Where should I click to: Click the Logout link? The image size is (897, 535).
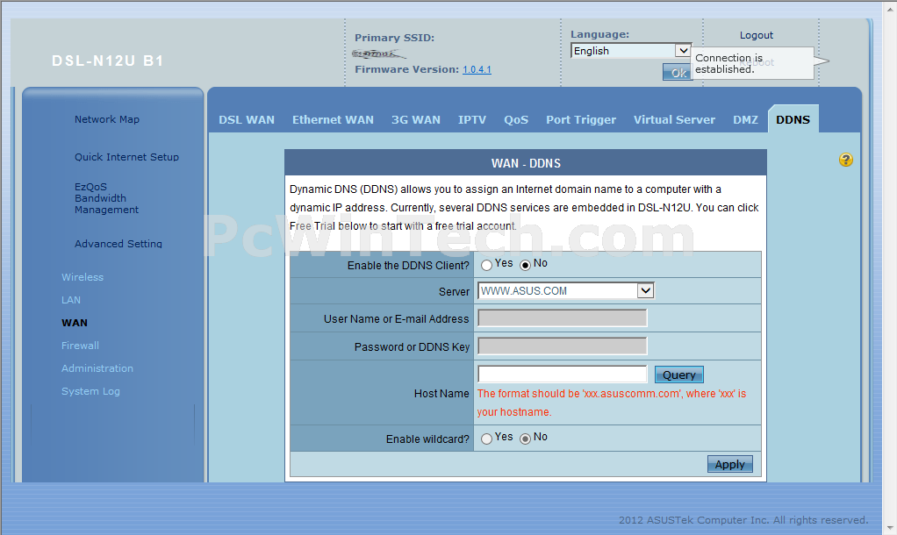(757, 35)
